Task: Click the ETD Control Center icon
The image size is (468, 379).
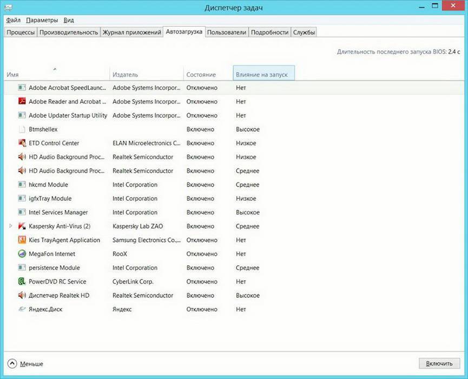Action: click(x=22, y=143)
